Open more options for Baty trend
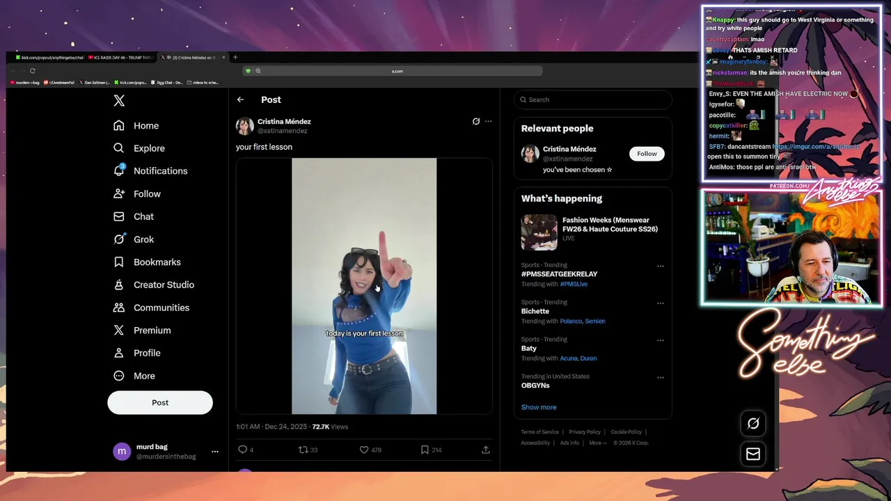Screen dimensions: 891x501 661,340
